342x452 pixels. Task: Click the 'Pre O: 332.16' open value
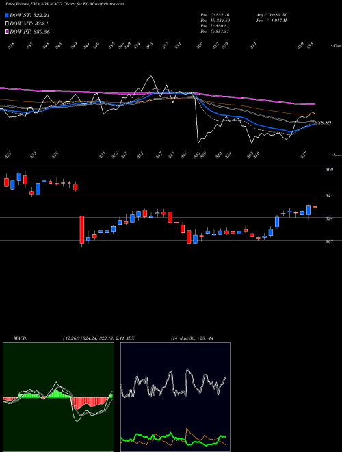(x=215, y=15)
